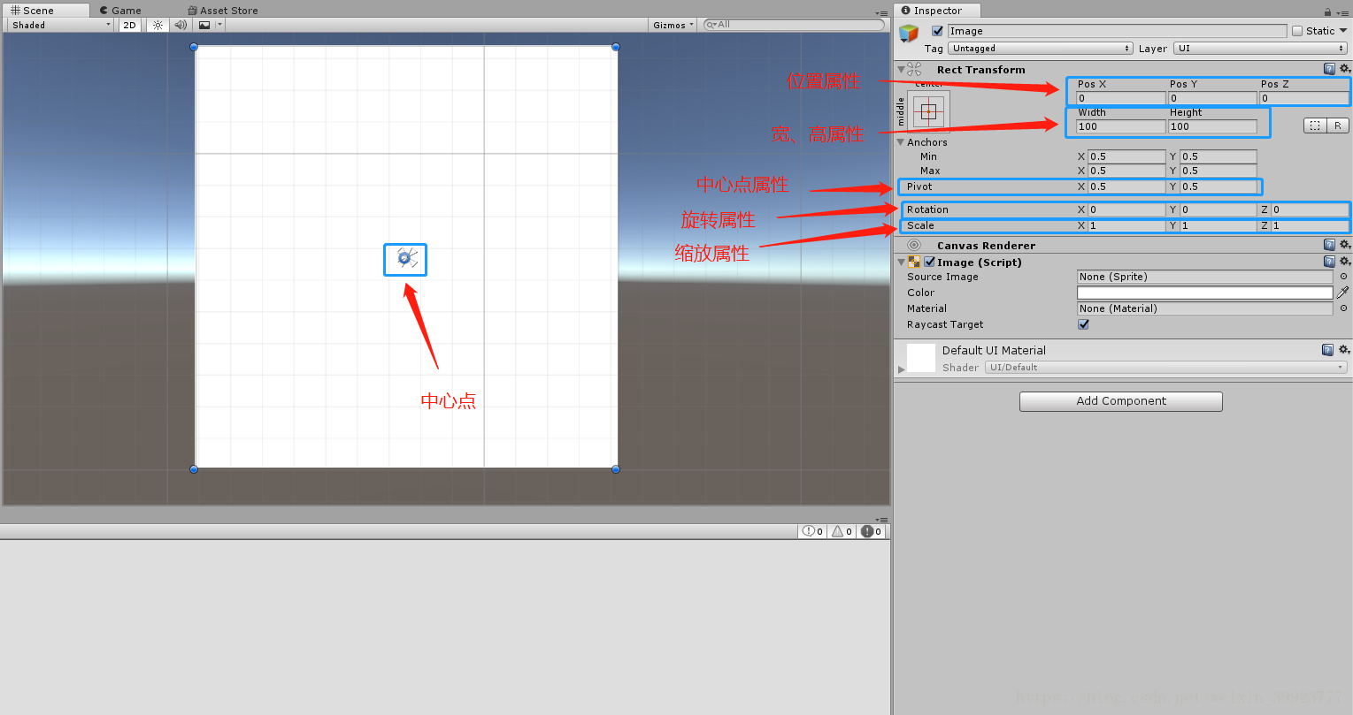Collapse the Image (Script) component
The width and height of the screenshot is (1353, 715).
[x=901, y=262]
